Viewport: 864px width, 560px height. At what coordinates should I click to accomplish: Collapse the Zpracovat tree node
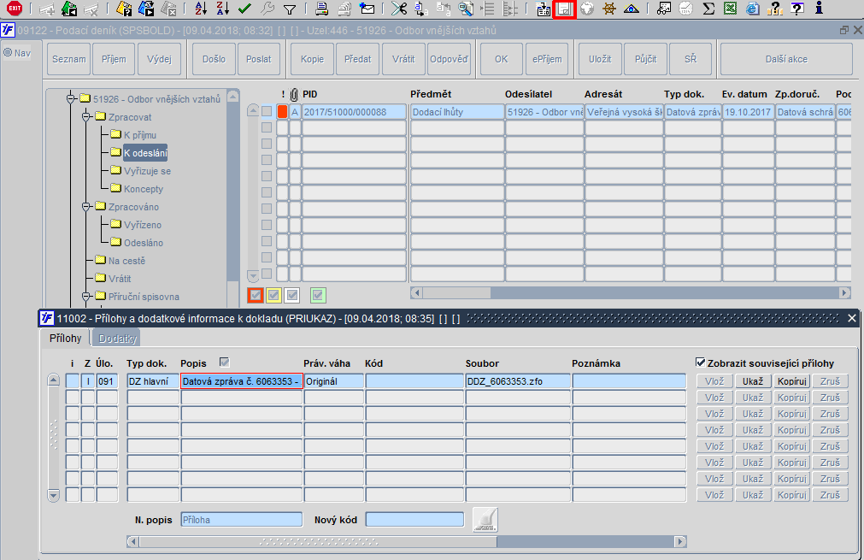click(x=85, y=116)
